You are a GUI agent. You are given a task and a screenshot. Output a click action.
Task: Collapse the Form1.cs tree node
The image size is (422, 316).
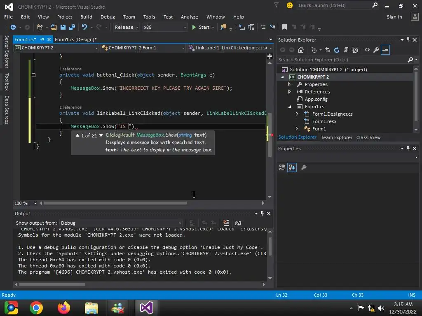tap(290, 107)
